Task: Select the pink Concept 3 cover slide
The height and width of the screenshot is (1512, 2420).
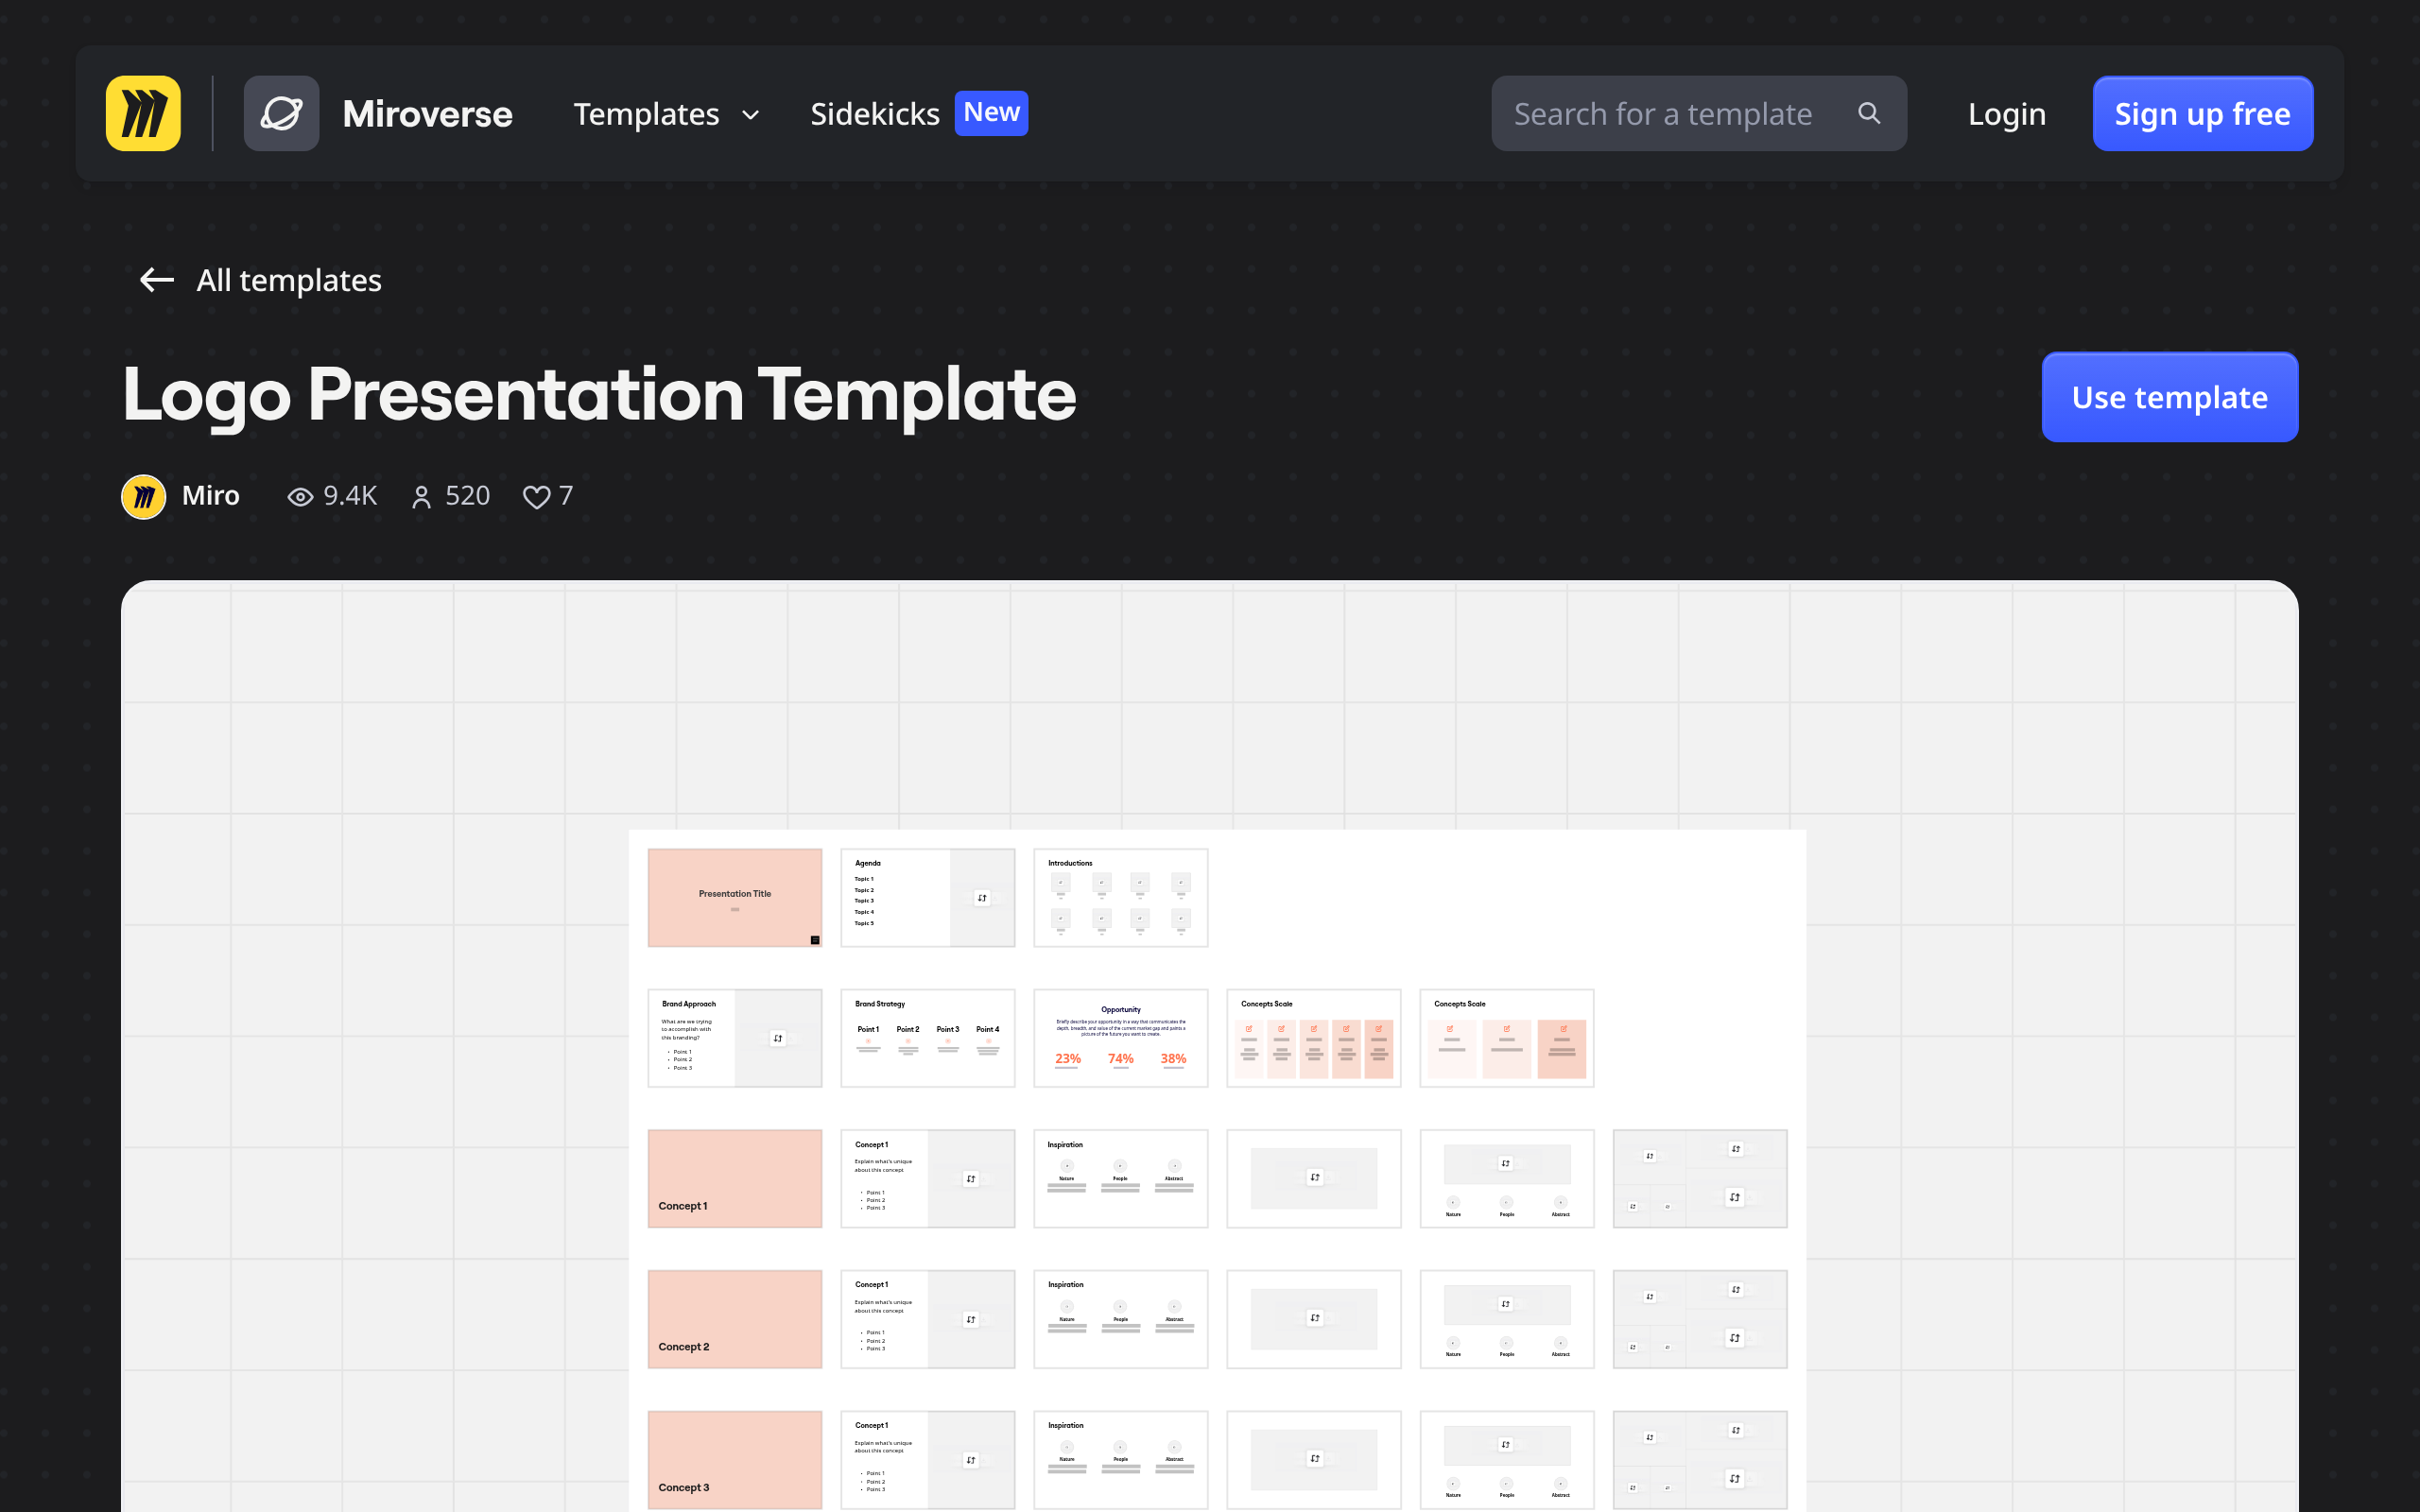Action: [x=735, y=1460]
